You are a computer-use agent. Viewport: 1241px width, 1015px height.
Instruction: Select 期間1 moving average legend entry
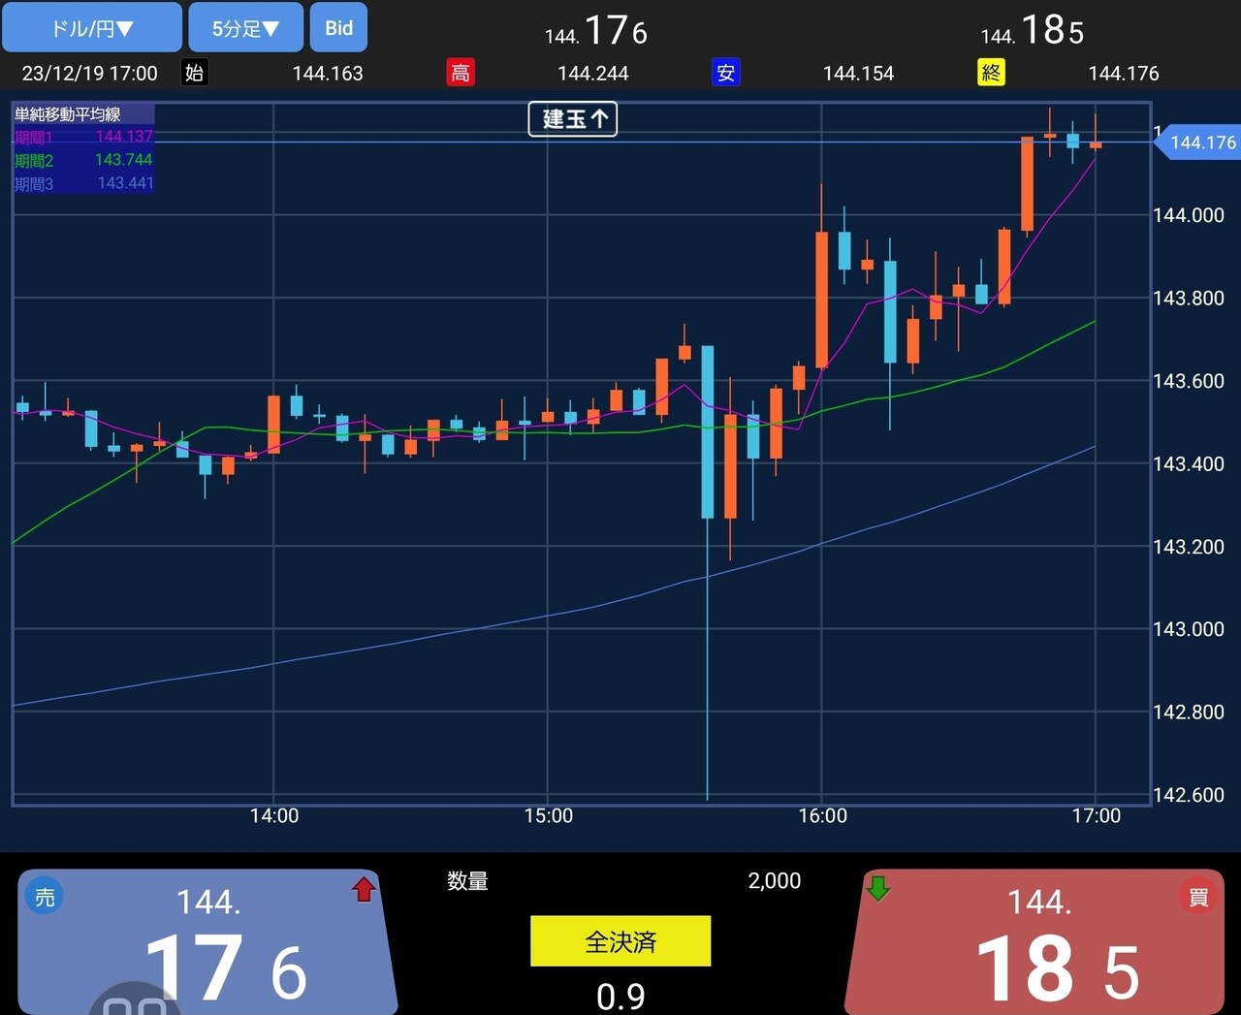[x=83, y=138]
